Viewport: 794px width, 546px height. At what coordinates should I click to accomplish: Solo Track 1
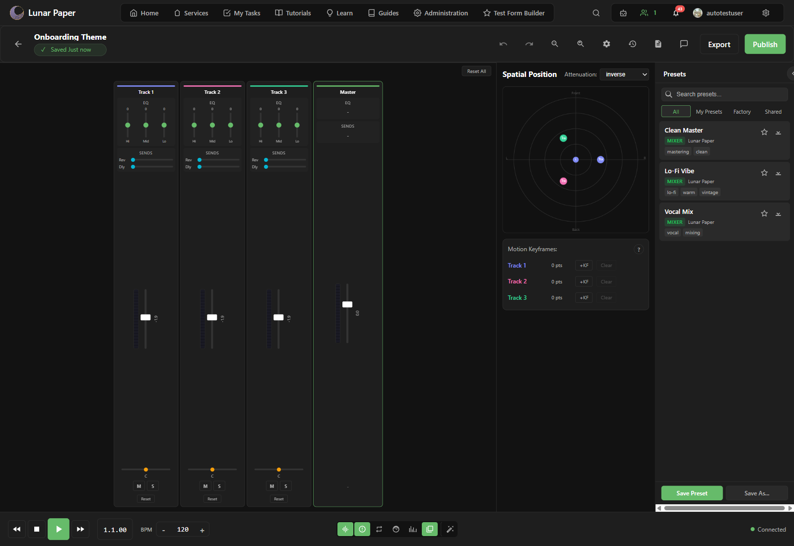click(x=153, y=486)
